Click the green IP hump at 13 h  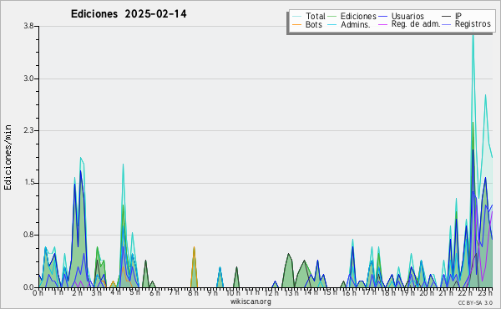tap(289, 255)
